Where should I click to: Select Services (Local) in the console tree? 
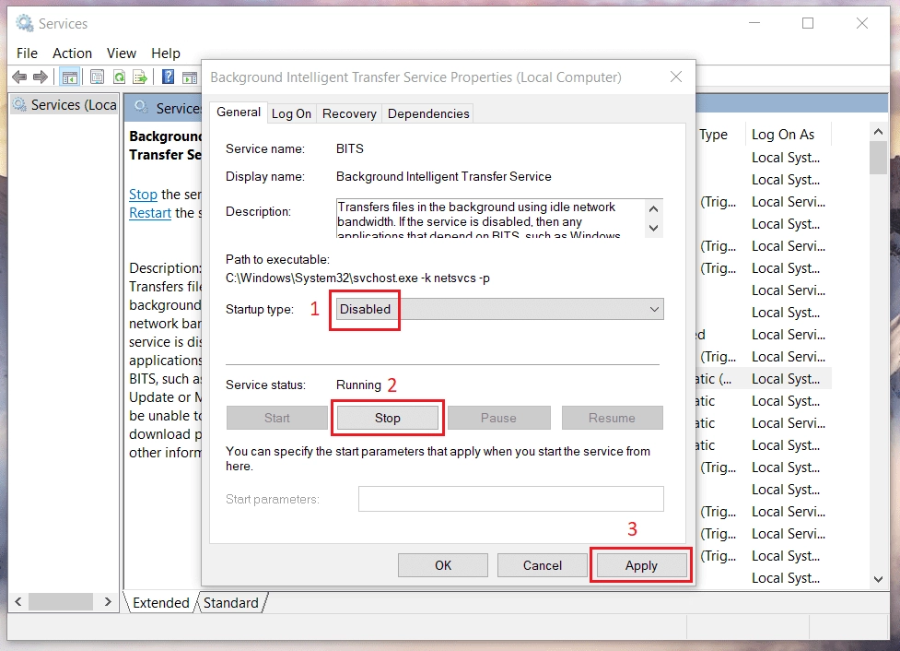pyautogui.click(x=64, y=105)
